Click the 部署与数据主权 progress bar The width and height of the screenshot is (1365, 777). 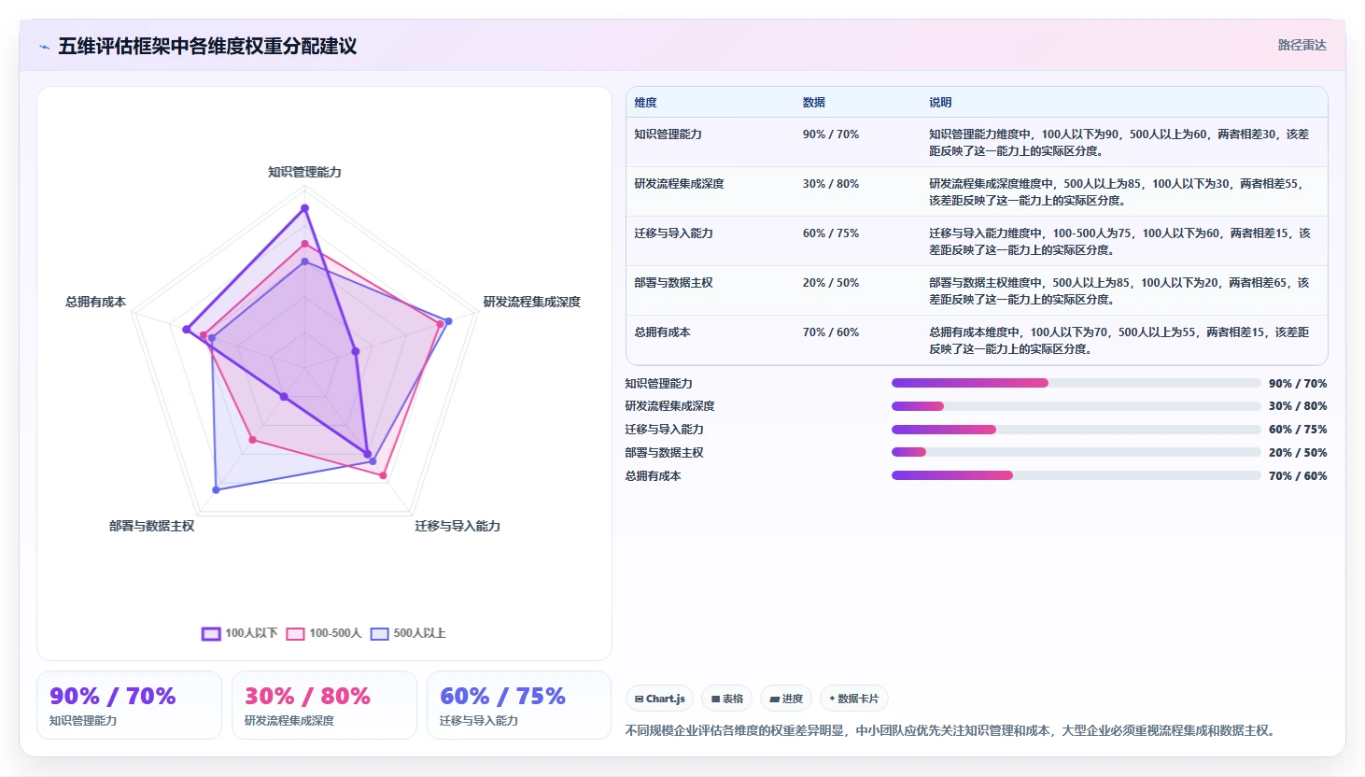(1076, 452)
